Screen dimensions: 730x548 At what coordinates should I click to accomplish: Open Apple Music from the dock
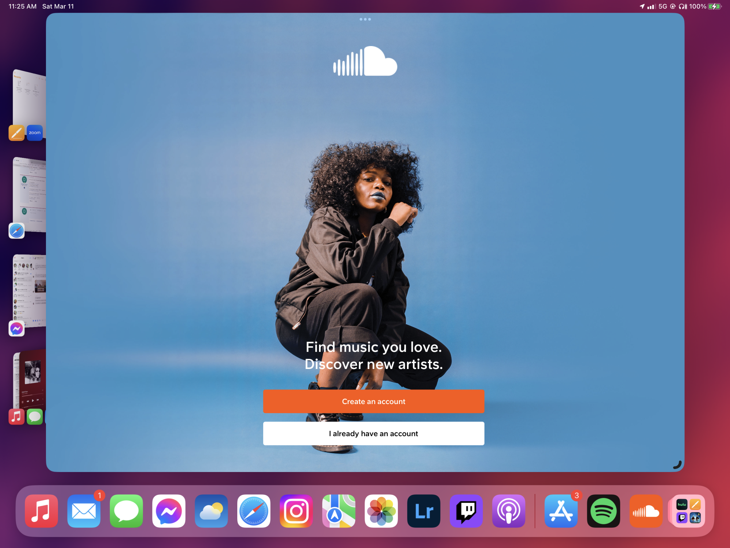point(41,511)
